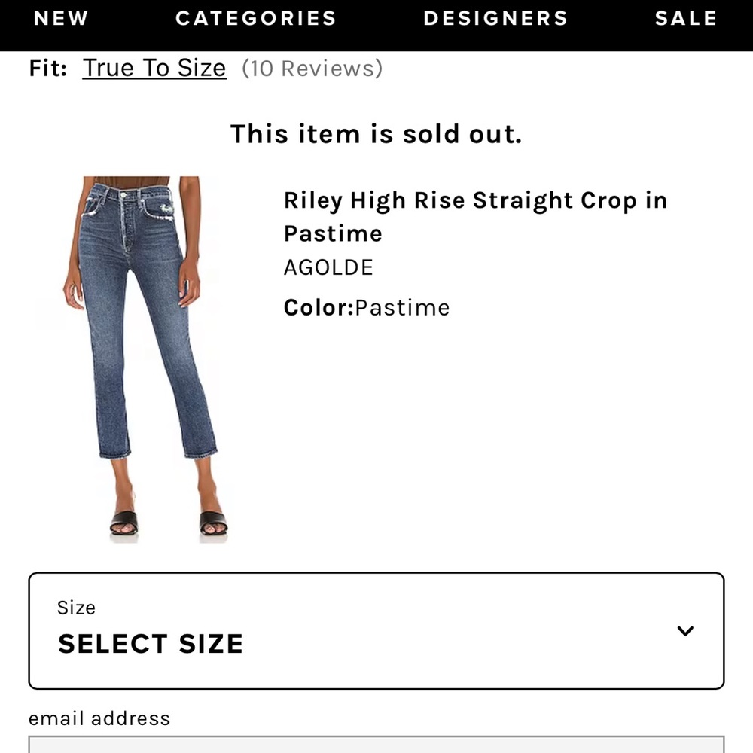Image resolution: width=753 pixels, height=753 pixels.
Task: Click the Fit label
Action: point(48,69)
